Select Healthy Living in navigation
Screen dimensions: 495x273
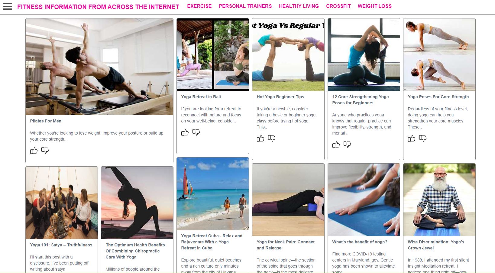(x=299, y=6)
